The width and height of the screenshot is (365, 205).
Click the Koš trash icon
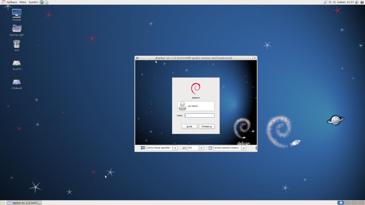click(x=17, y=44)
